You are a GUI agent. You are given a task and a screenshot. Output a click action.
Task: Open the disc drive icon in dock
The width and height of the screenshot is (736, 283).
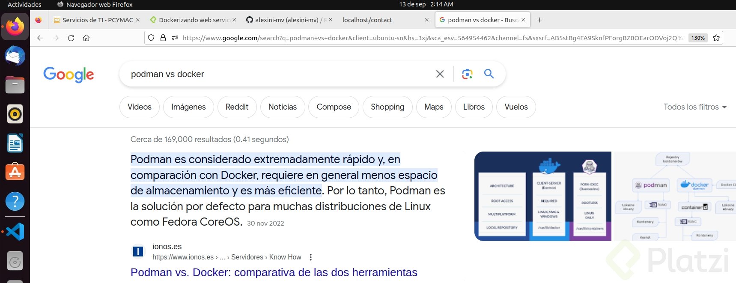(15, 261)
